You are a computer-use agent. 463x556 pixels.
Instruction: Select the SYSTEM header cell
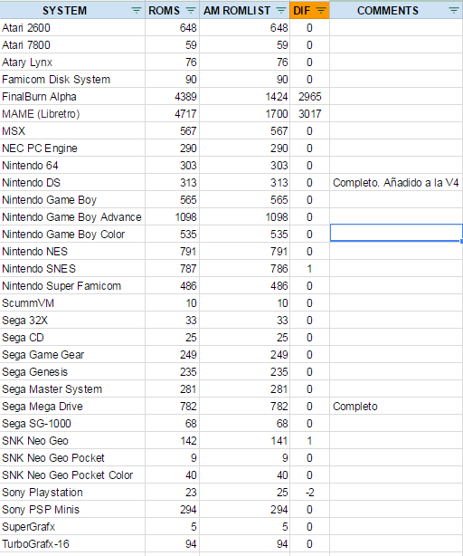[72, 10]
